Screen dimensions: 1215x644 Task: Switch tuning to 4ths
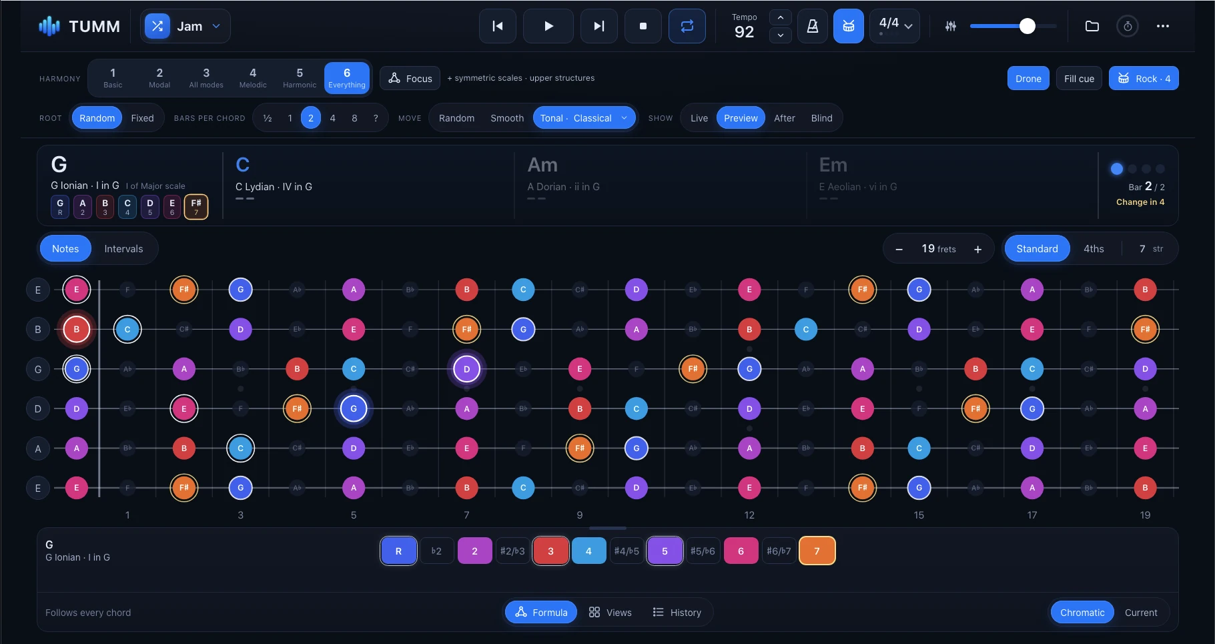1093,249
